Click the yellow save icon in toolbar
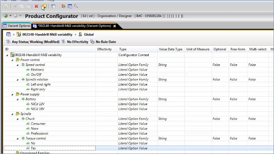 pos(45,6)
